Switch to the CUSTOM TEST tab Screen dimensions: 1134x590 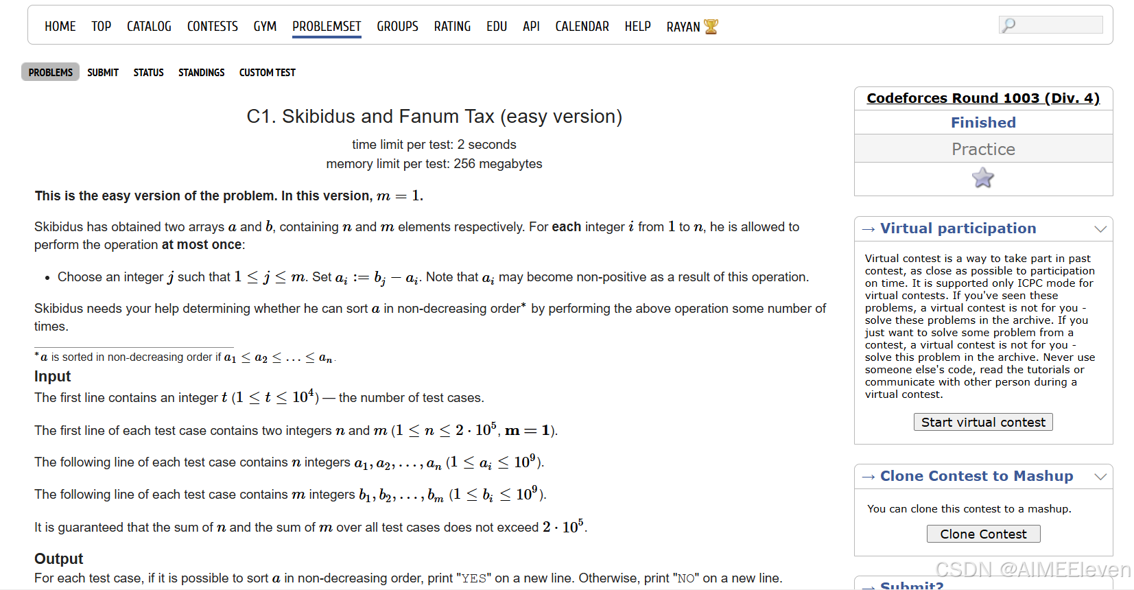[x=268, y=72]
